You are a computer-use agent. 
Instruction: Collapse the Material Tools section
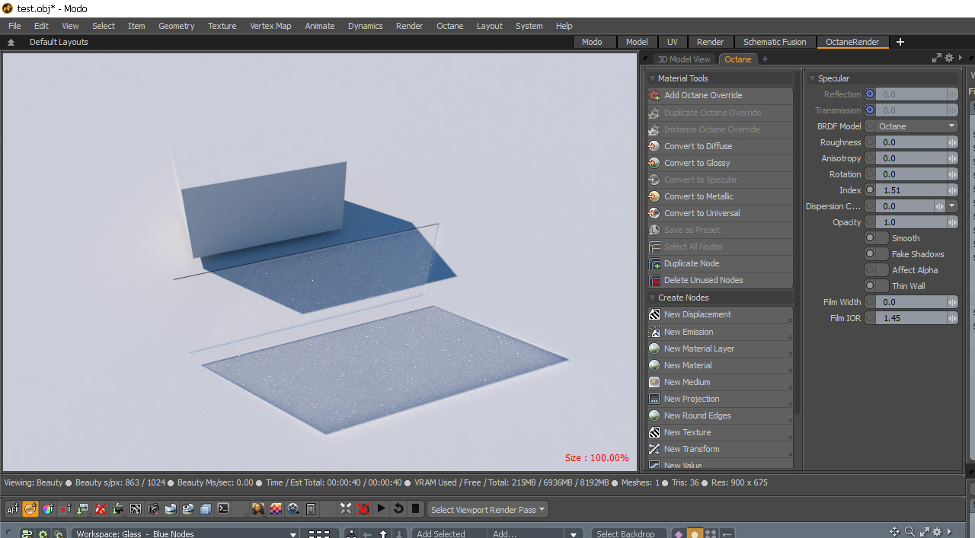(652, 78)
